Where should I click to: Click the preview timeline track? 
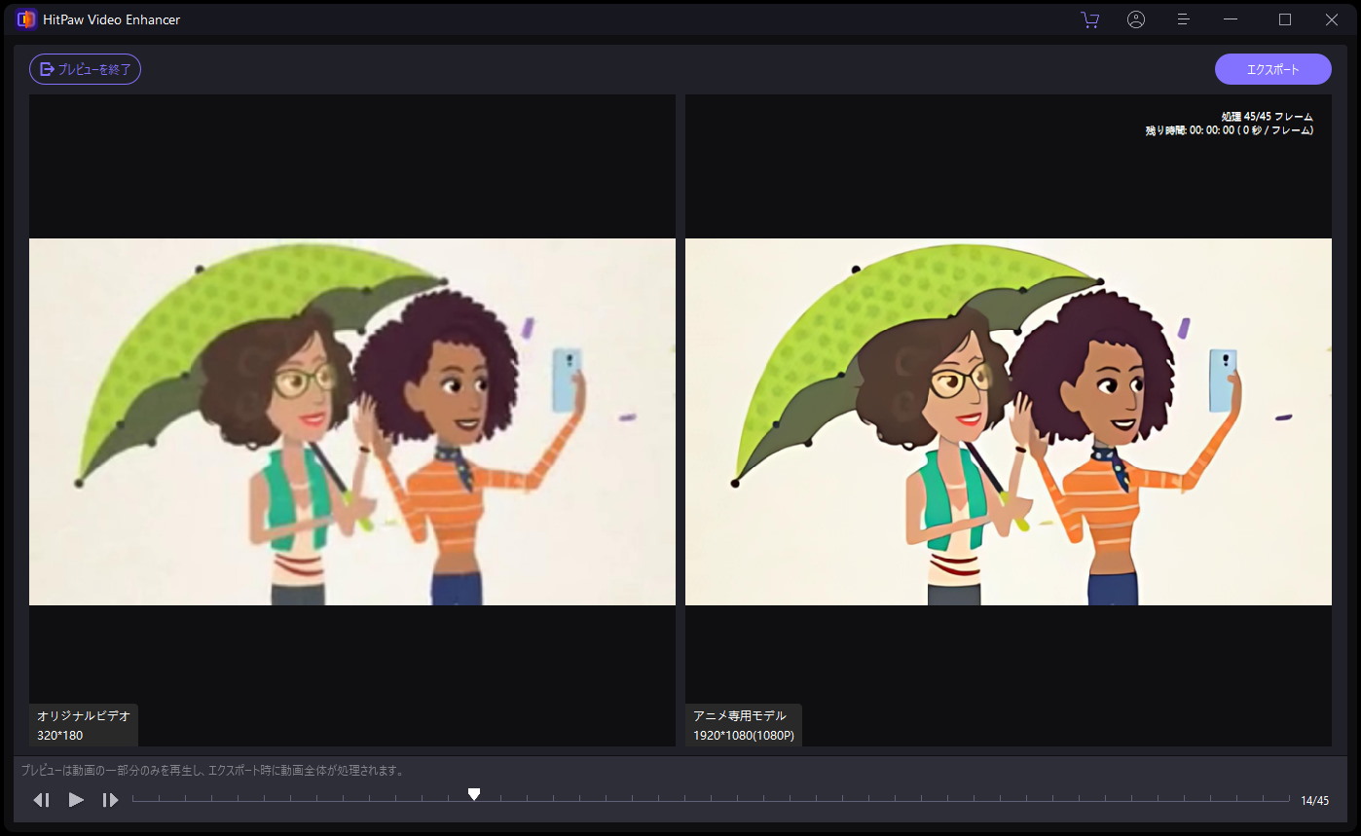(711, 800)
